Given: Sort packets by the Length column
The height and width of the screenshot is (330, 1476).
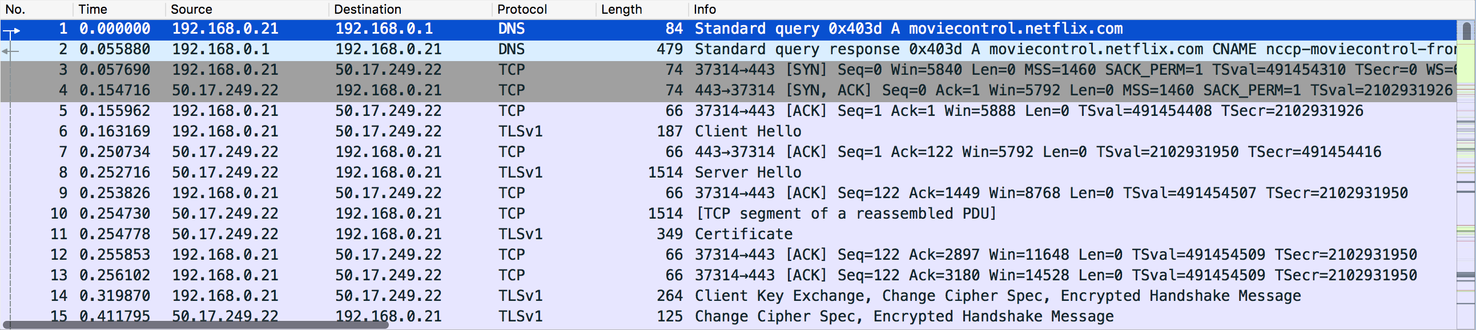Looking at the screenshot, I should (x=621, y=9).
